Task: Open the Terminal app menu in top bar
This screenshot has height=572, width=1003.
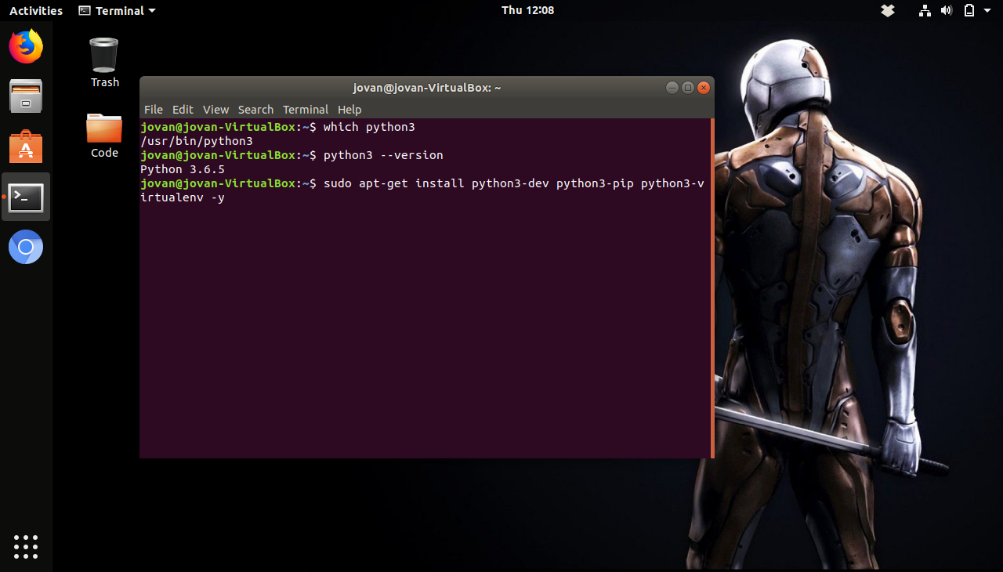Action: click(117, 10)
